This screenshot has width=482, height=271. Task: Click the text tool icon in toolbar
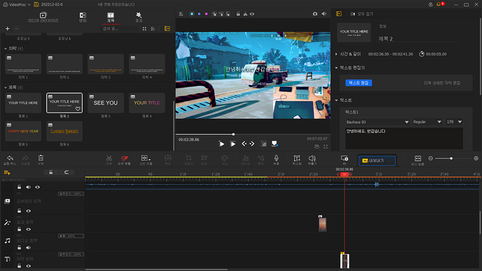coord(296,158)
